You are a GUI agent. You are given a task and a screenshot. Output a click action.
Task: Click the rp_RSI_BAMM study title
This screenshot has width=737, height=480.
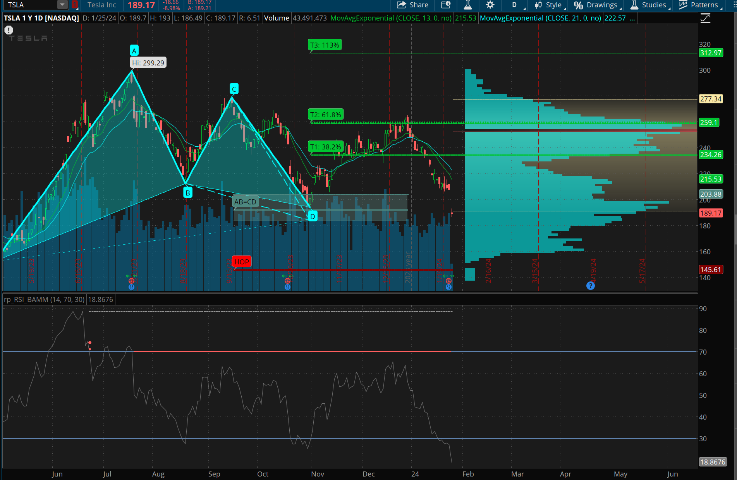coord(44,300)
